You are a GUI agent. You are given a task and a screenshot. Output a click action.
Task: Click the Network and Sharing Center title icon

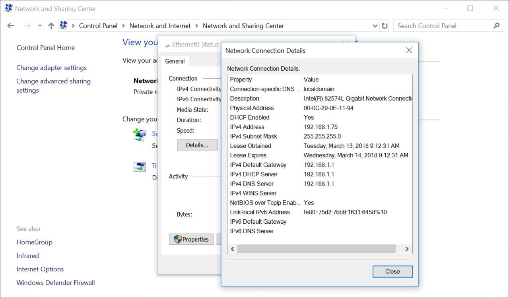click(9, 8)
